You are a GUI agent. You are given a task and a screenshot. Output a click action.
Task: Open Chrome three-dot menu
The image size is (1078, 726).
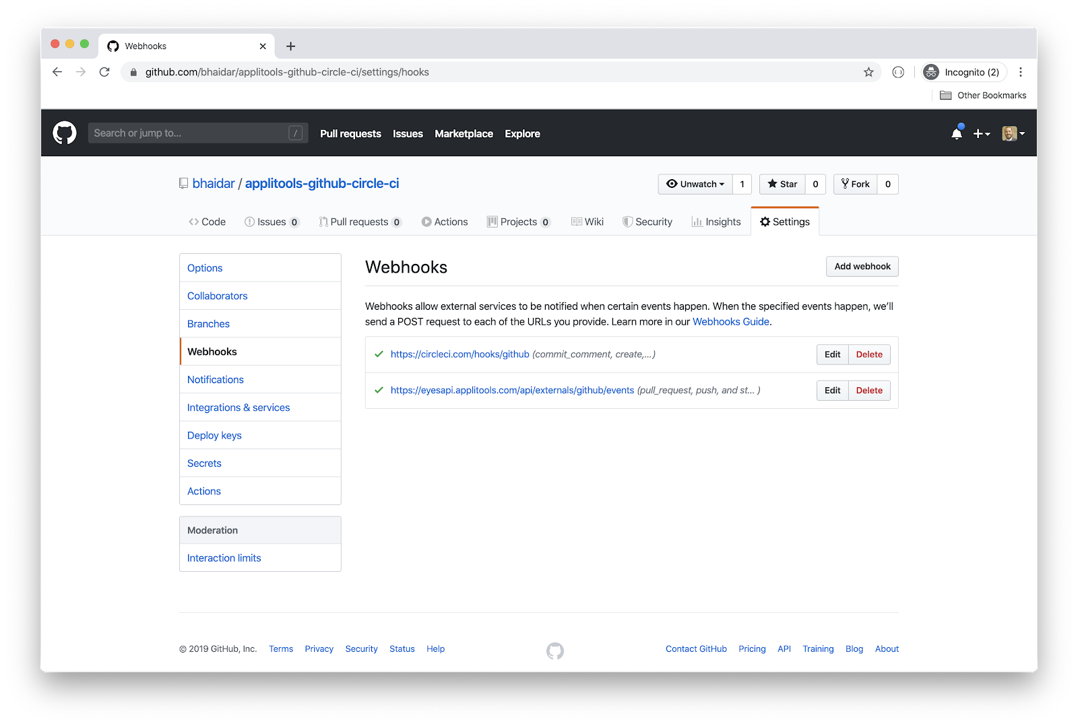pos(1021,72)
